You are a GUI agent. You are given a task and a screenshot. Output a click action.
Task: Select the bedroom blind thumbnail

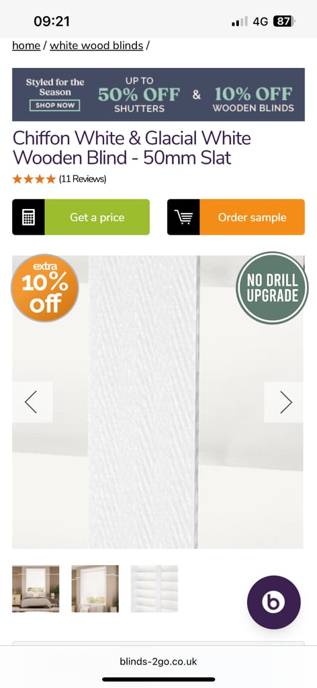36,589
